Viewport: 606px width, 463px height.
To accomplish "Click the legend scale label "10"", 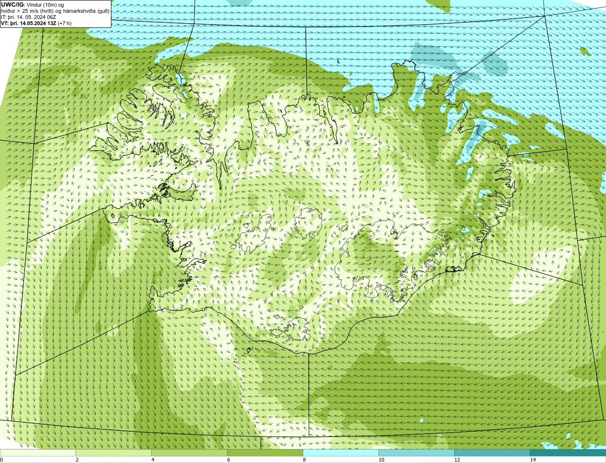I will (381, 460).
